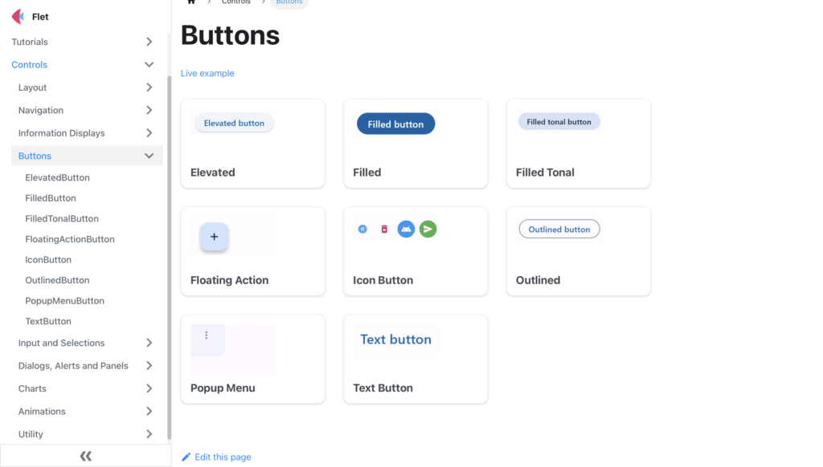Open the Text Button card

click(416, 359)
